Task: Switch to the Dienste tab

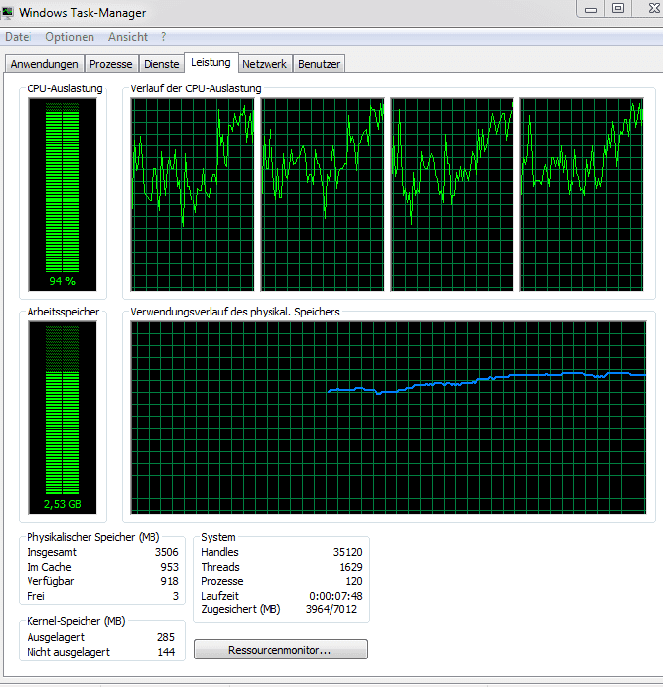Action: 161,64
